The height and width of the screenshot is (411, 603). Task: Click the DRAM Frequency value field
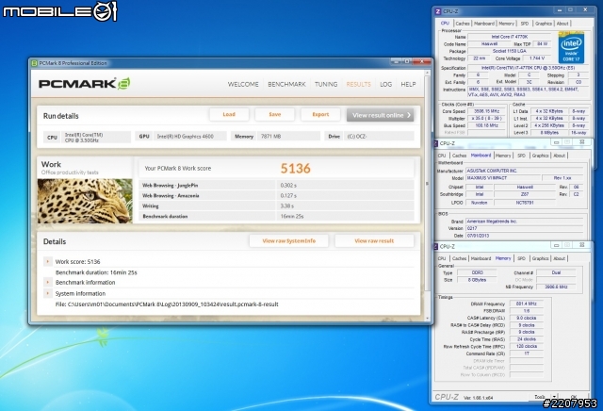[526, 304]
